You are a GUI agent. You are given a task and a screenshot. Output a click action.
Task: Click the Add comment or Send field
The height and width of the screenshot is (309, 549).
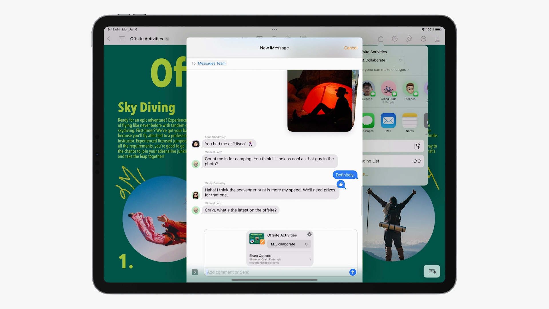coord(277,272)
